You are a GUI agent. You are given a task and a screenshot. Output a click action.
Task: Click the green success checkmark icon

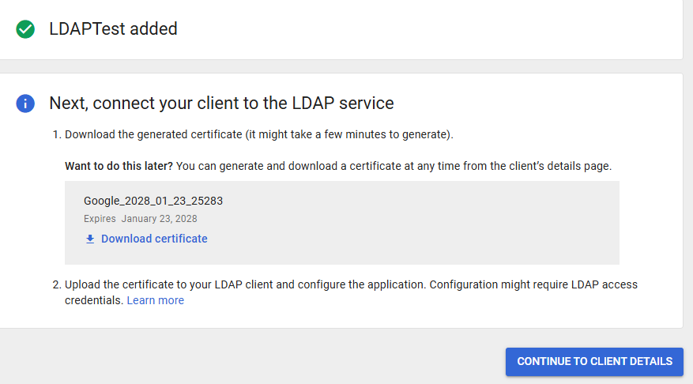coord(25,29)
